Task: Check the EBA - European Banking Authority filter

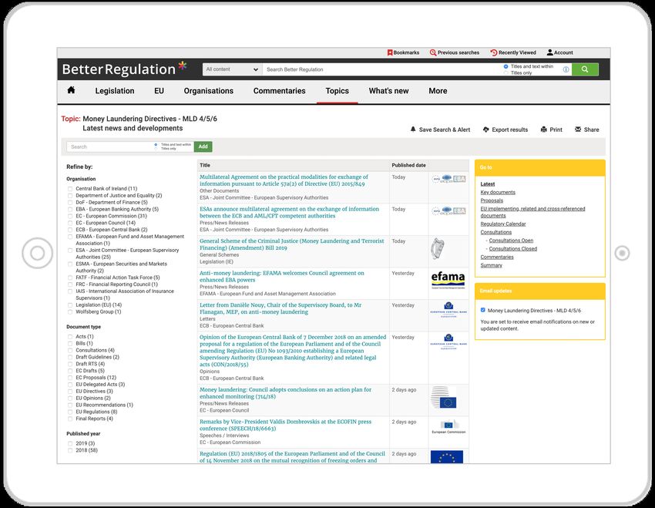Action: point(70,210)
